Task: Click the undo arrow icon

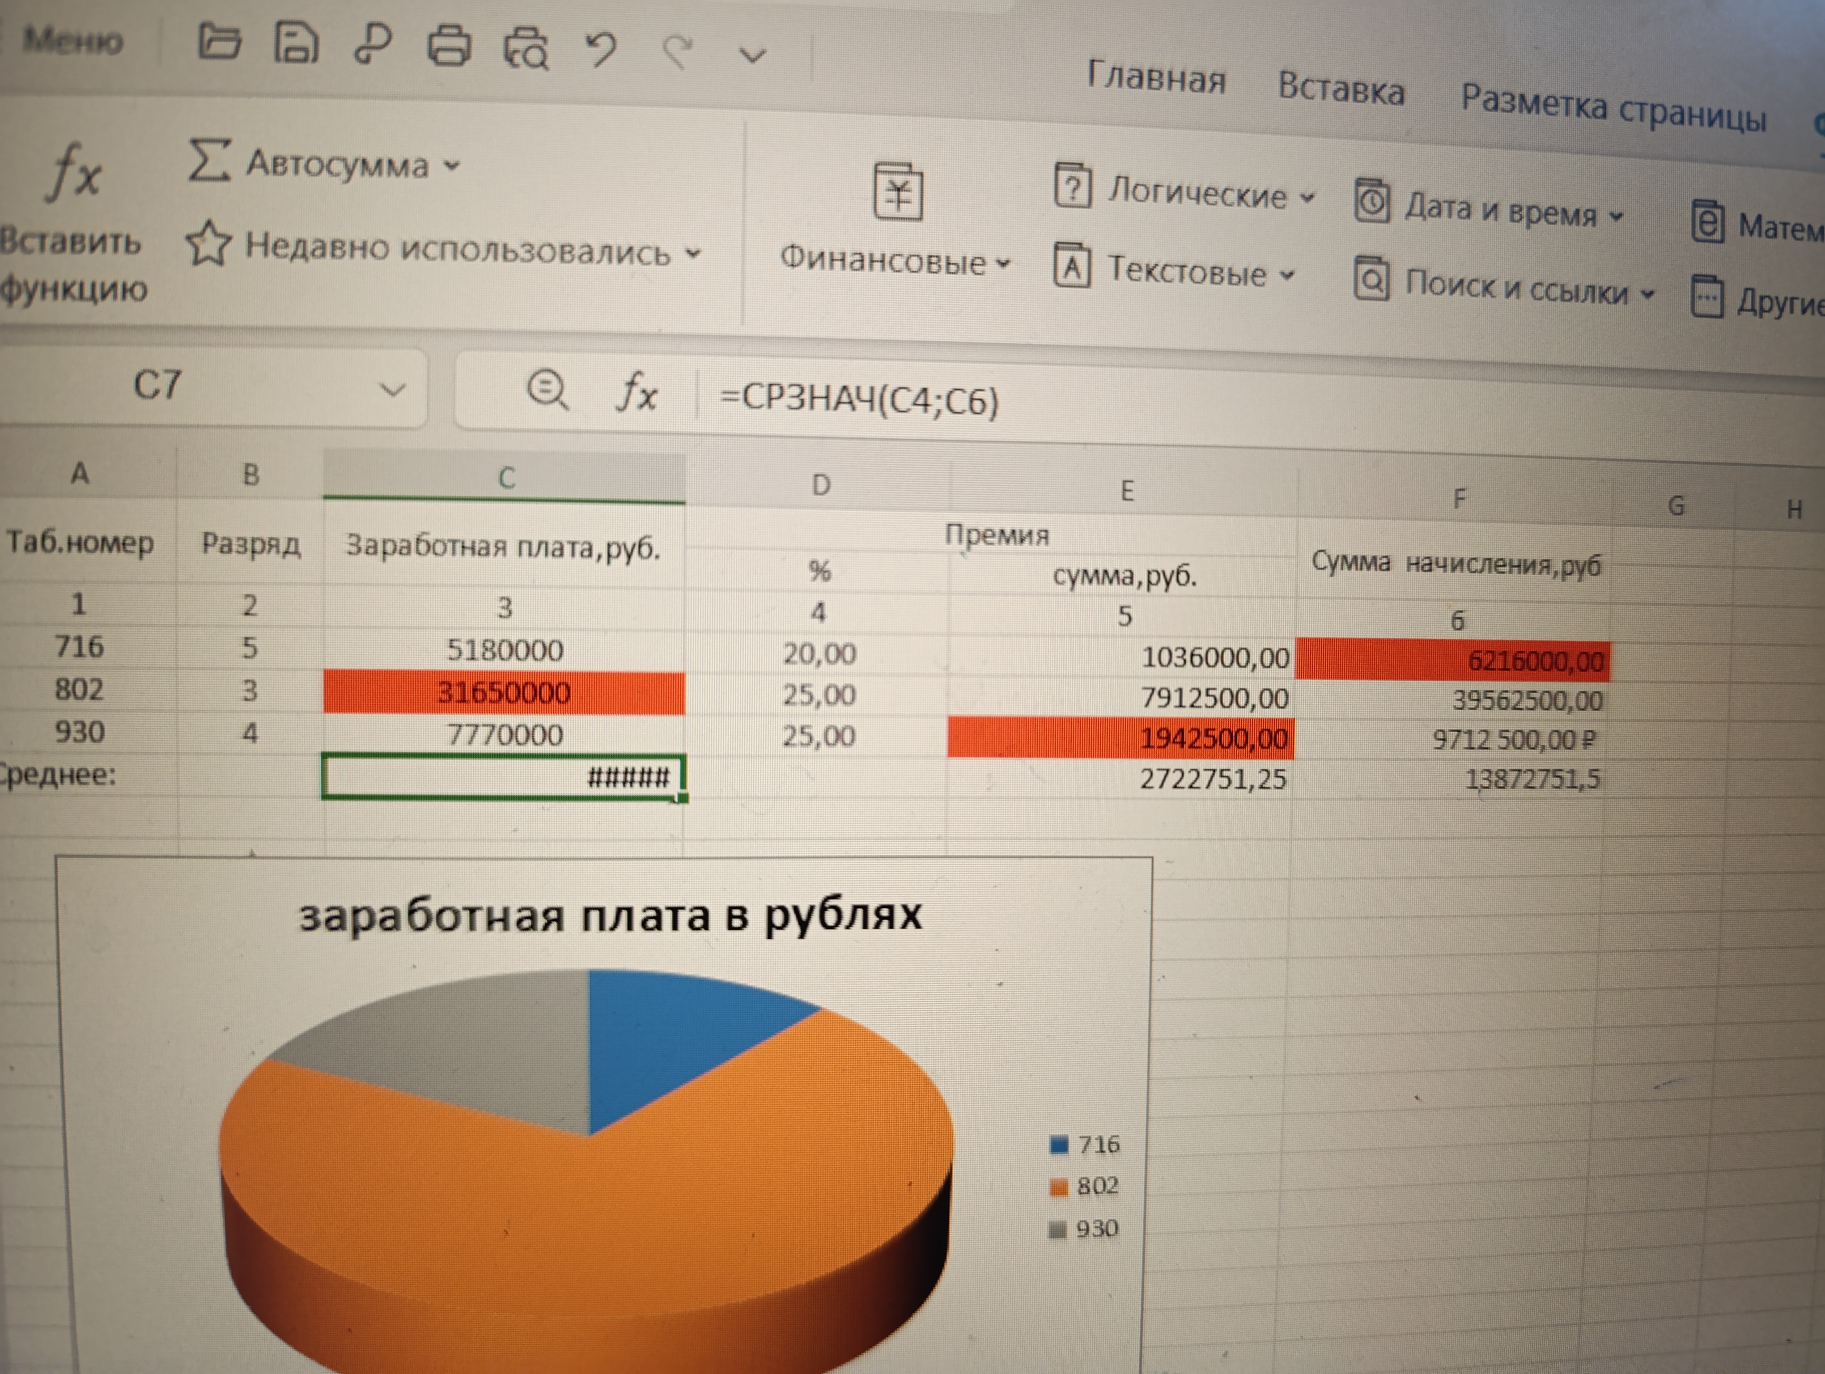Action: [x=602, y=50]
